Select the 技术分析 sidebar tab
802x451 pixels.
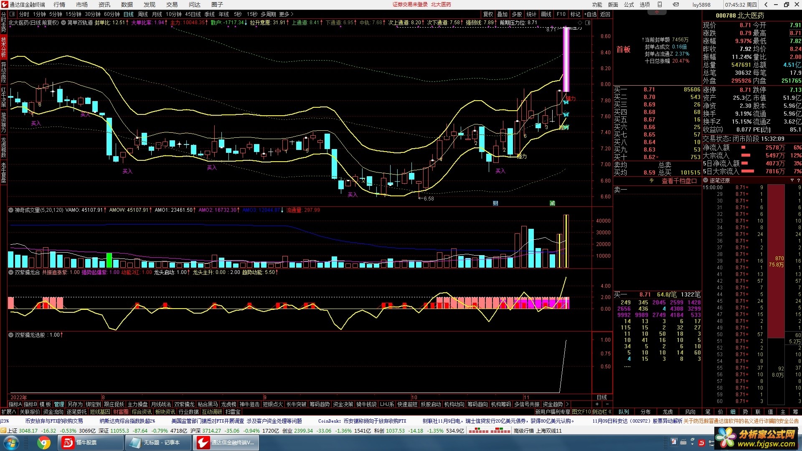3,47
